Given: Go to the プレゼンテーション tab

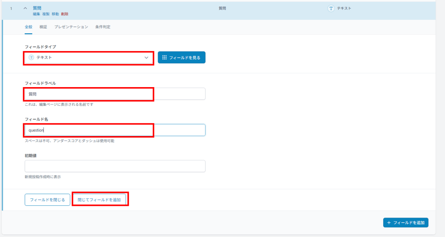Looking at the screenshot, I should [x=71, y=27].
